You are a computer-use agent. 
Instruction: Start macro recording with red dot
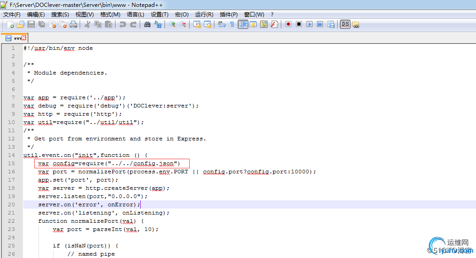coord(288,24)
